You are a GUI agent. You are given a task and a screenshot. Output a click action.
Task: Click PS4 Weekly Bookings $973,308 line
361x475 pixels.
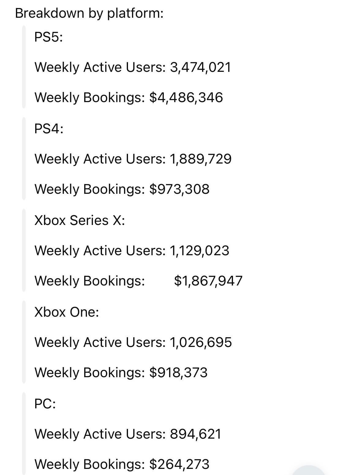pyautogui.click(x=122, y=189)
